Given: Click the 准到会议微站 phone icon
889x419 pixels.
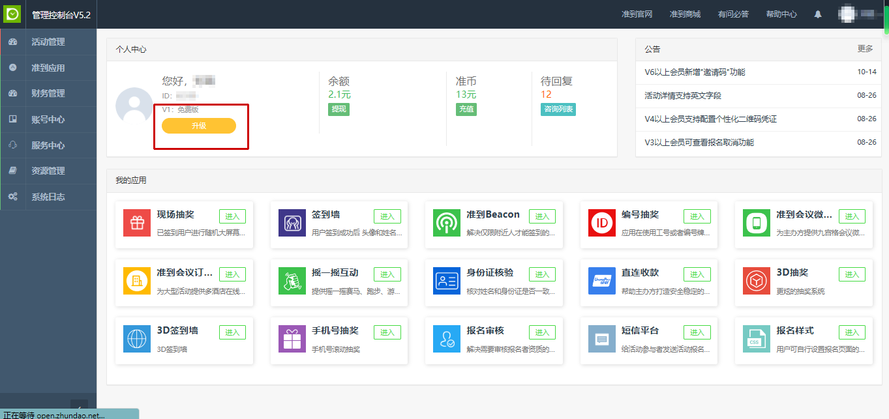Looking at the screenshot, I should pyautogui.click(x=757, y=223).
